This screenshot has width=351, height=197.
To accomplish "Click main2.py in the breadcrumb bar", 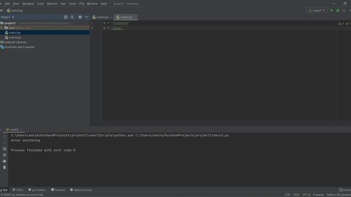I will pyautogui.click(x=15, y=10).
